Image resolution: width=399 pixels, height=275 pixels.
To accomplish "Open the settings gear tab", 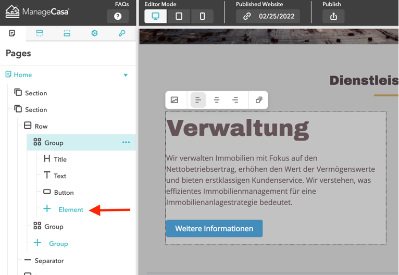I will point(94,33).
